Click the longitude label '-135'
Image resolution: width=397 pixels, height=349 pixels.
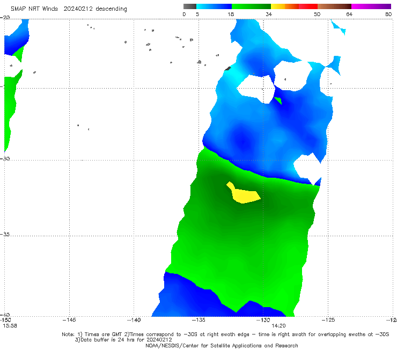pos(198,320)
